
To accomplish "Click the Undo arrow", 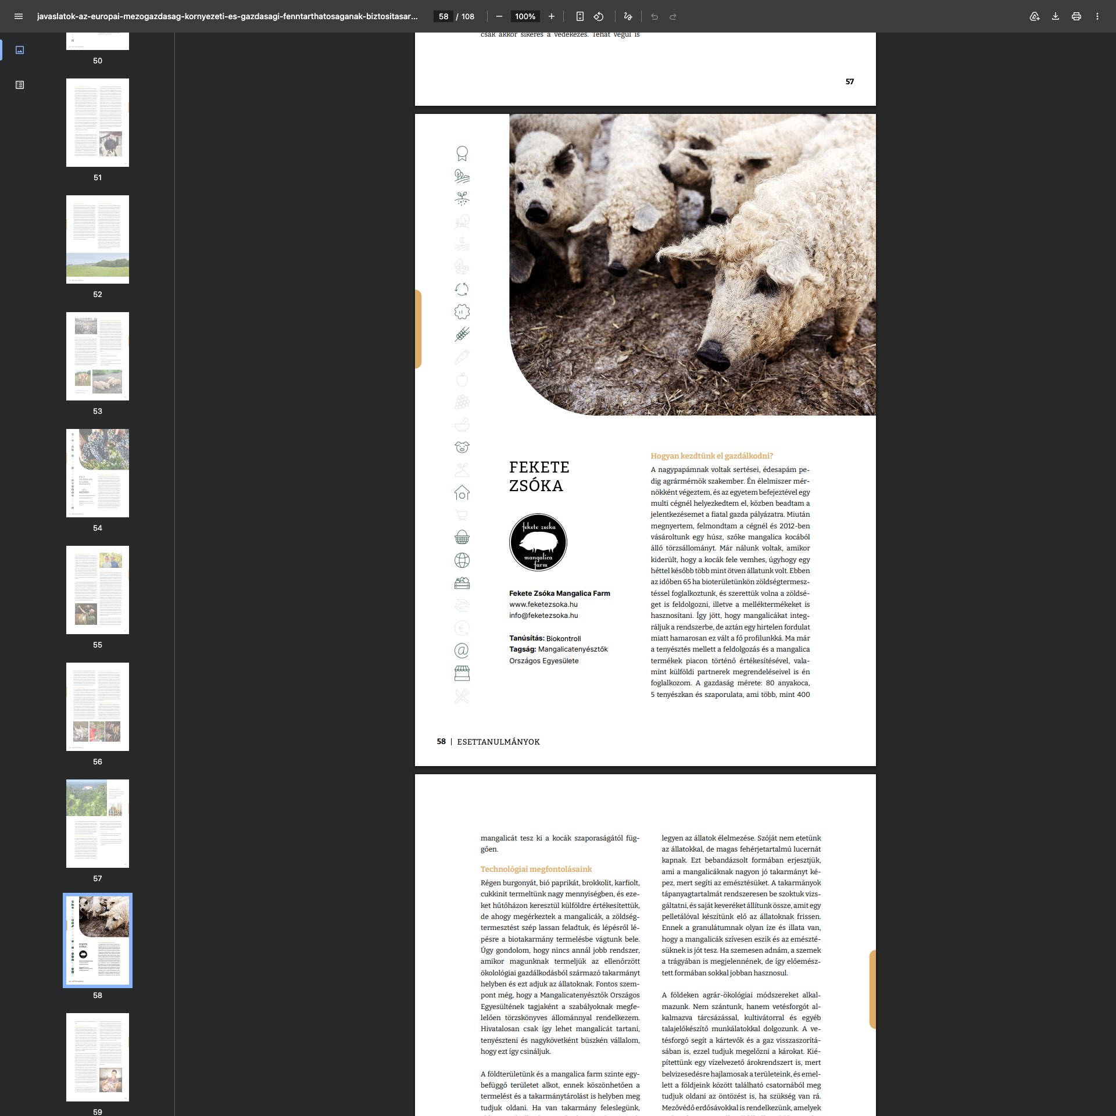I will point(654,16).
